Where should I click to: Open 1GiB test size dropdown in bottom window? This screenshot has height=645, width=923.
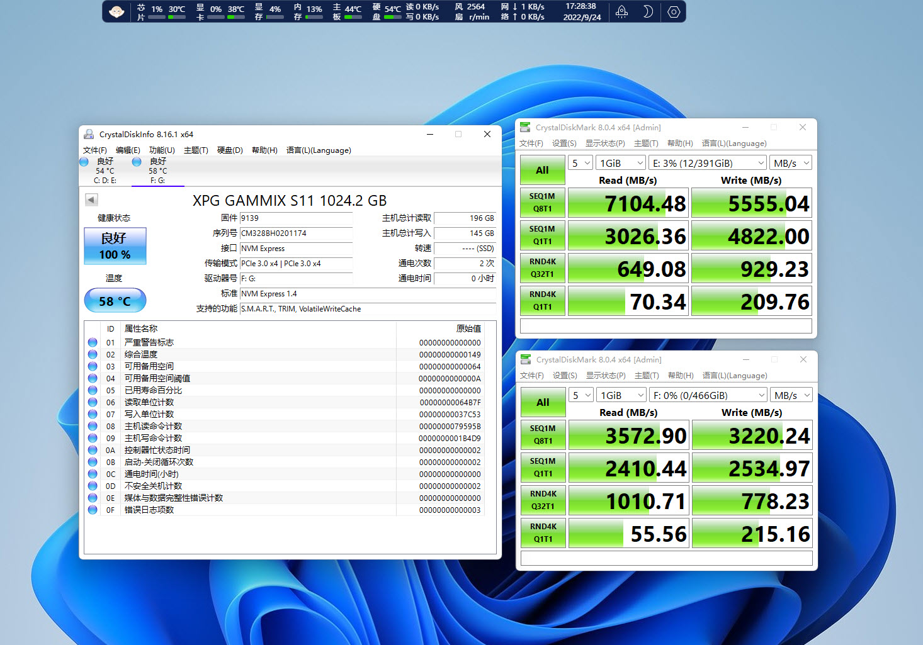click(621, 395)
